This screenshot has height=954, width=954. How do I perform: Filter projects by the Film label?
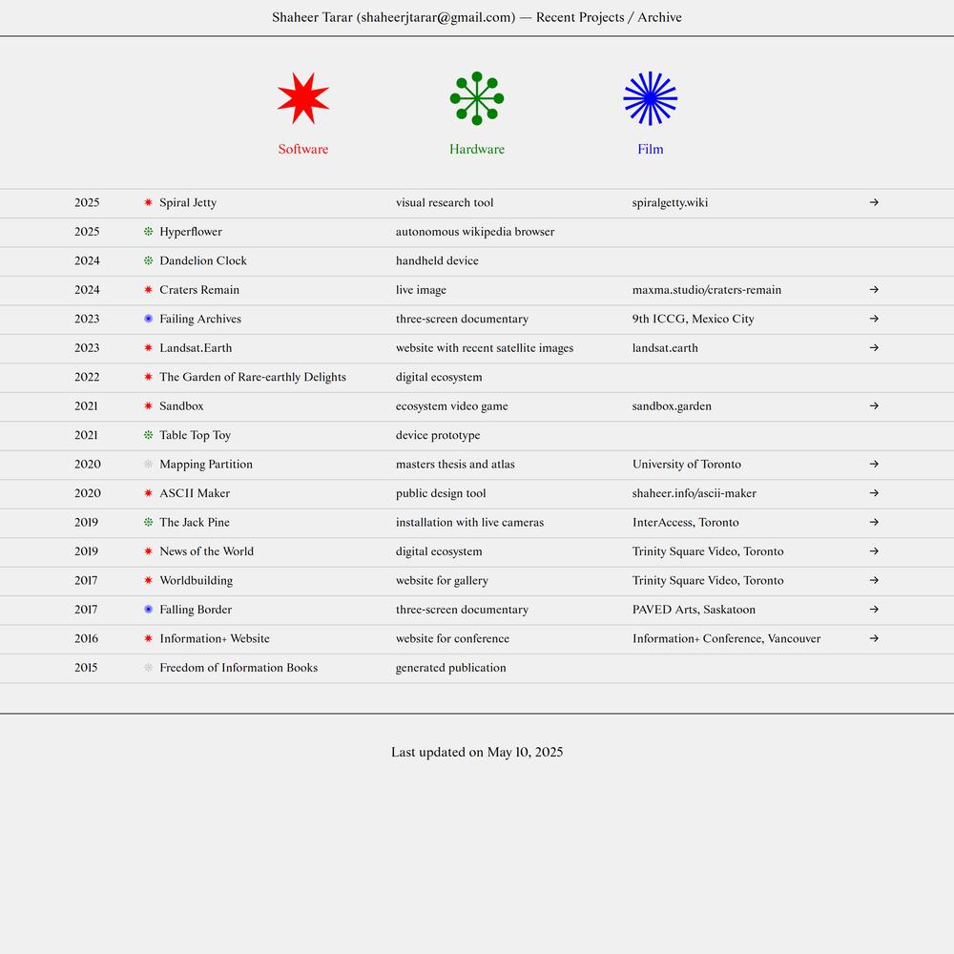pyautogui.click(x=651, y=149)
